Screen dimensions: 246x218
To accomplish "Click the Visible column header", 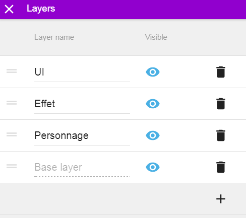I will [156, 37].
